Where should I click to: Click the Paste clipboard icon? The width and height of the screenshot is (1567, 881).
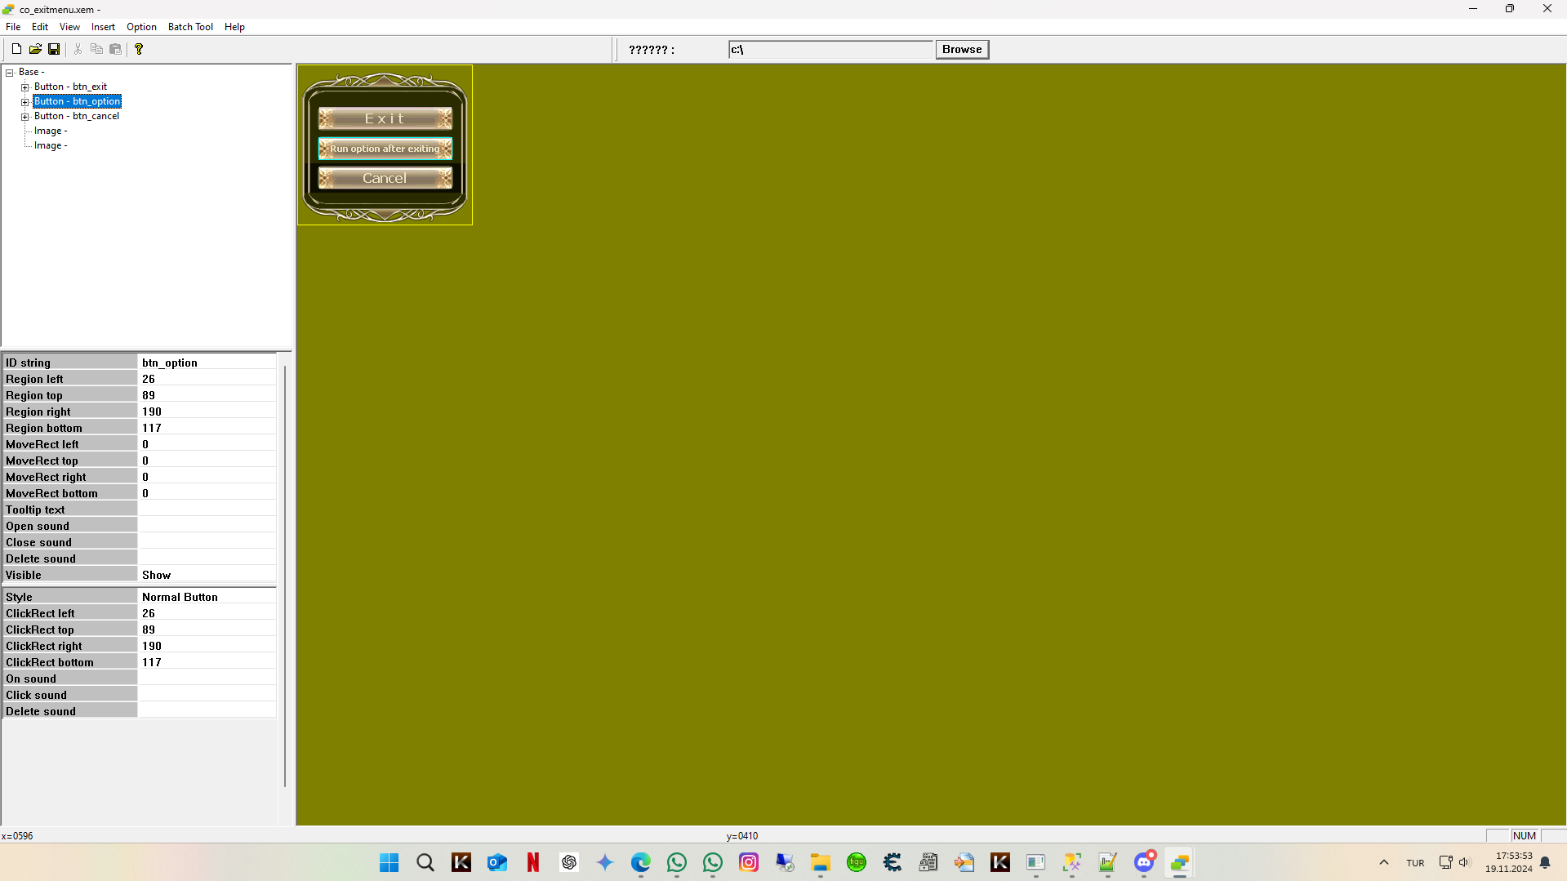click(115, 49)
